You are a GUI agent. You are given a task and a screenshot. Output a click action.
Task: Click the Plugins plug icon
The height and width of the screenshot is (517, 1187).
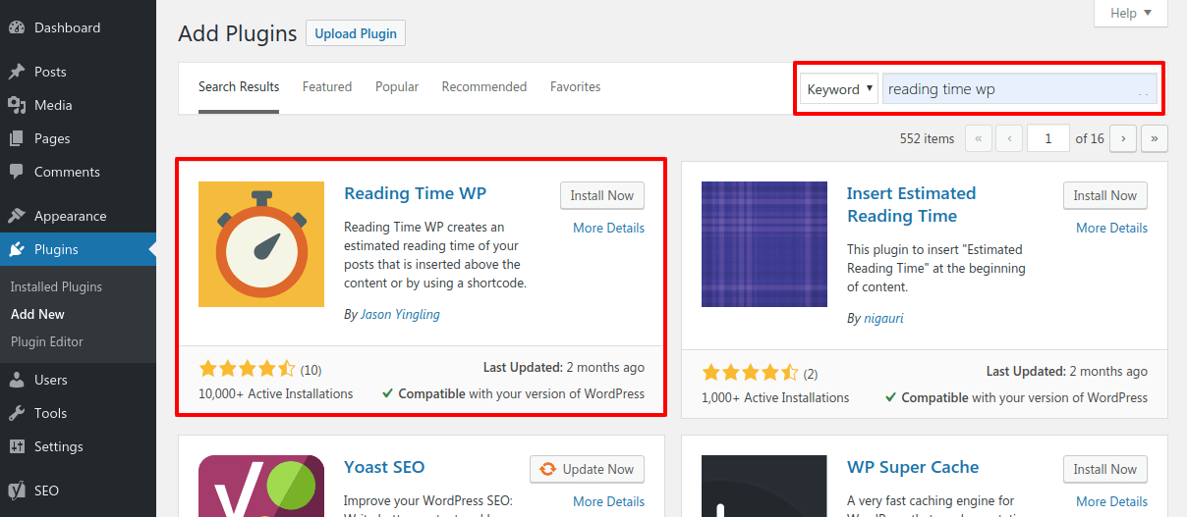pyautogui.click(x=17, y=249)
